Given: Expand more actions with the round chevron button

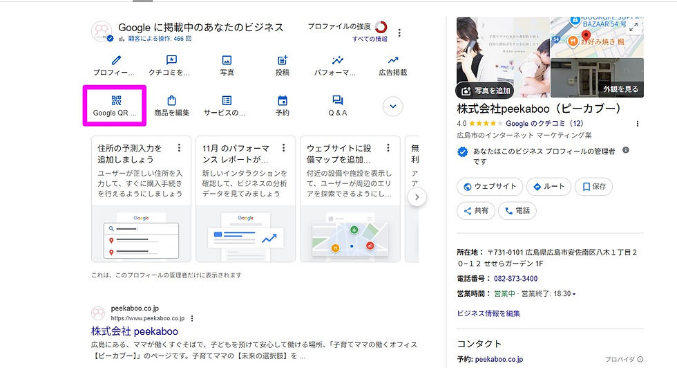Looking at the screenshot, I should [393, 107].
